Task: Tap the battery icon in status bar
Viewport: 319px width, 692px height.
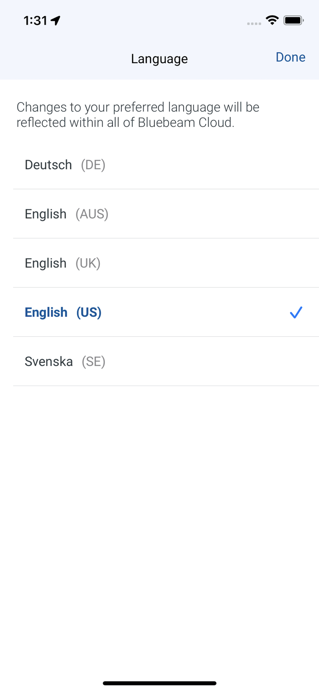Action: pyautogui.click(x=294, y=20)
